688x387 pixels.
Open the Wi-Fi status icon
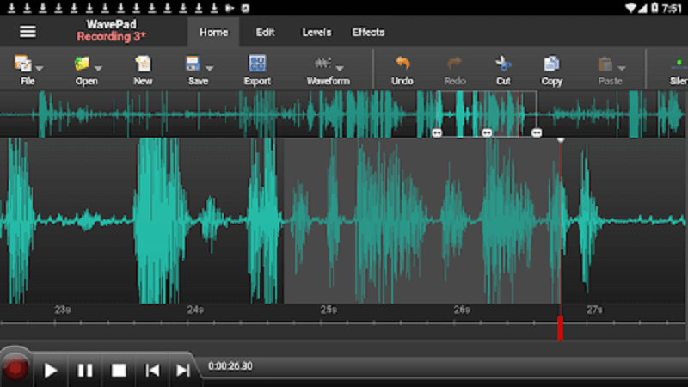[x=631, y=8]
